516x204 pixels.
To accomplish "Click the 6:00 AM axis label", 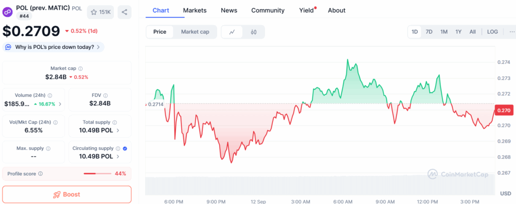I will point(343,201).
